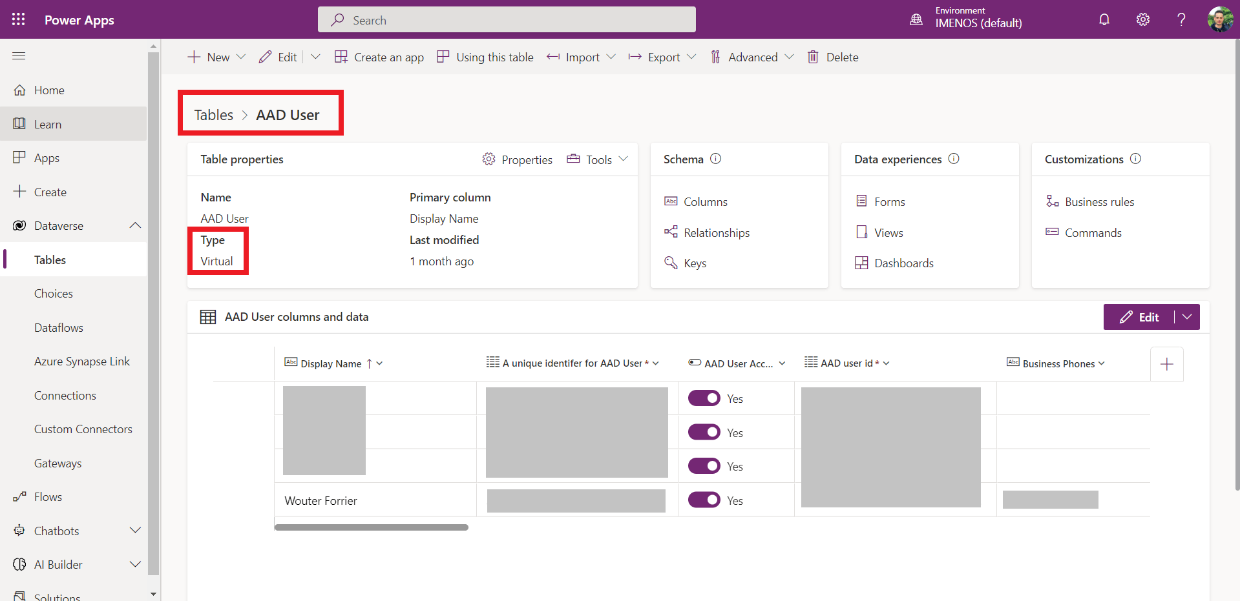Click the Schema info icon
Viewport: 1240px width, 601px height.
coord(715,159)
